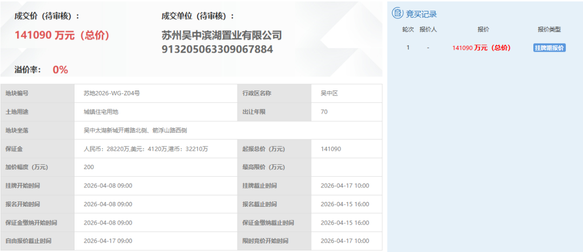Viewport: 583px width, 252px height.
Task: Click the 加价幅度（万元） label cell
Action: (x=38, y=167)
